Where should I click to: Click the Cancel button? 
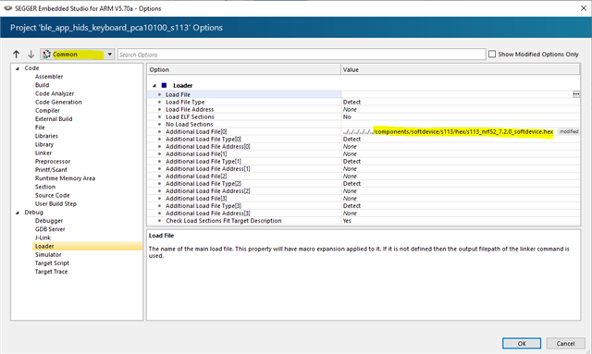565,344
